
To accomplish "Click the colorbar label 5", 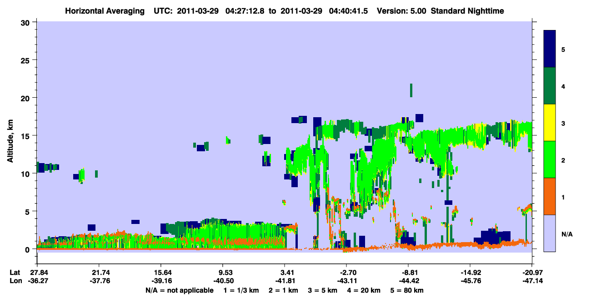I will tap(563, 49).
